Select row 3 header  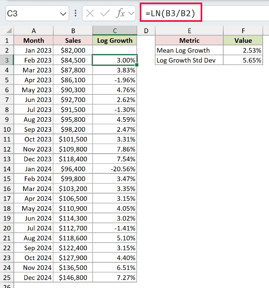click(7, 60)
